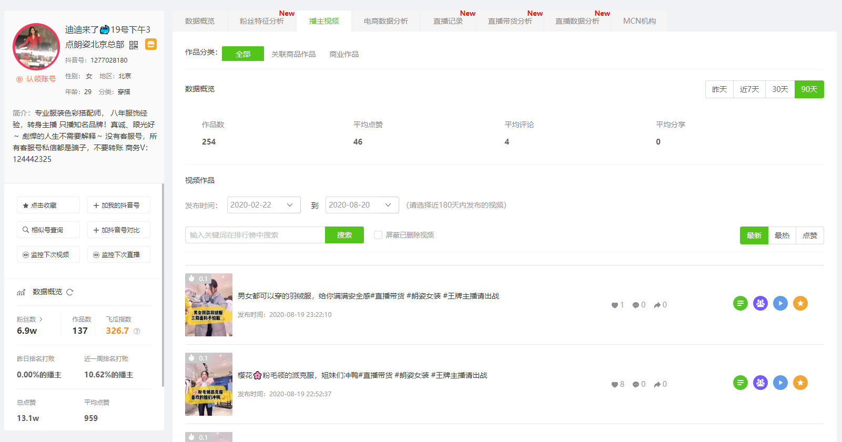Filter works by 商业作品
842x442 pixels.
(344, 54)
